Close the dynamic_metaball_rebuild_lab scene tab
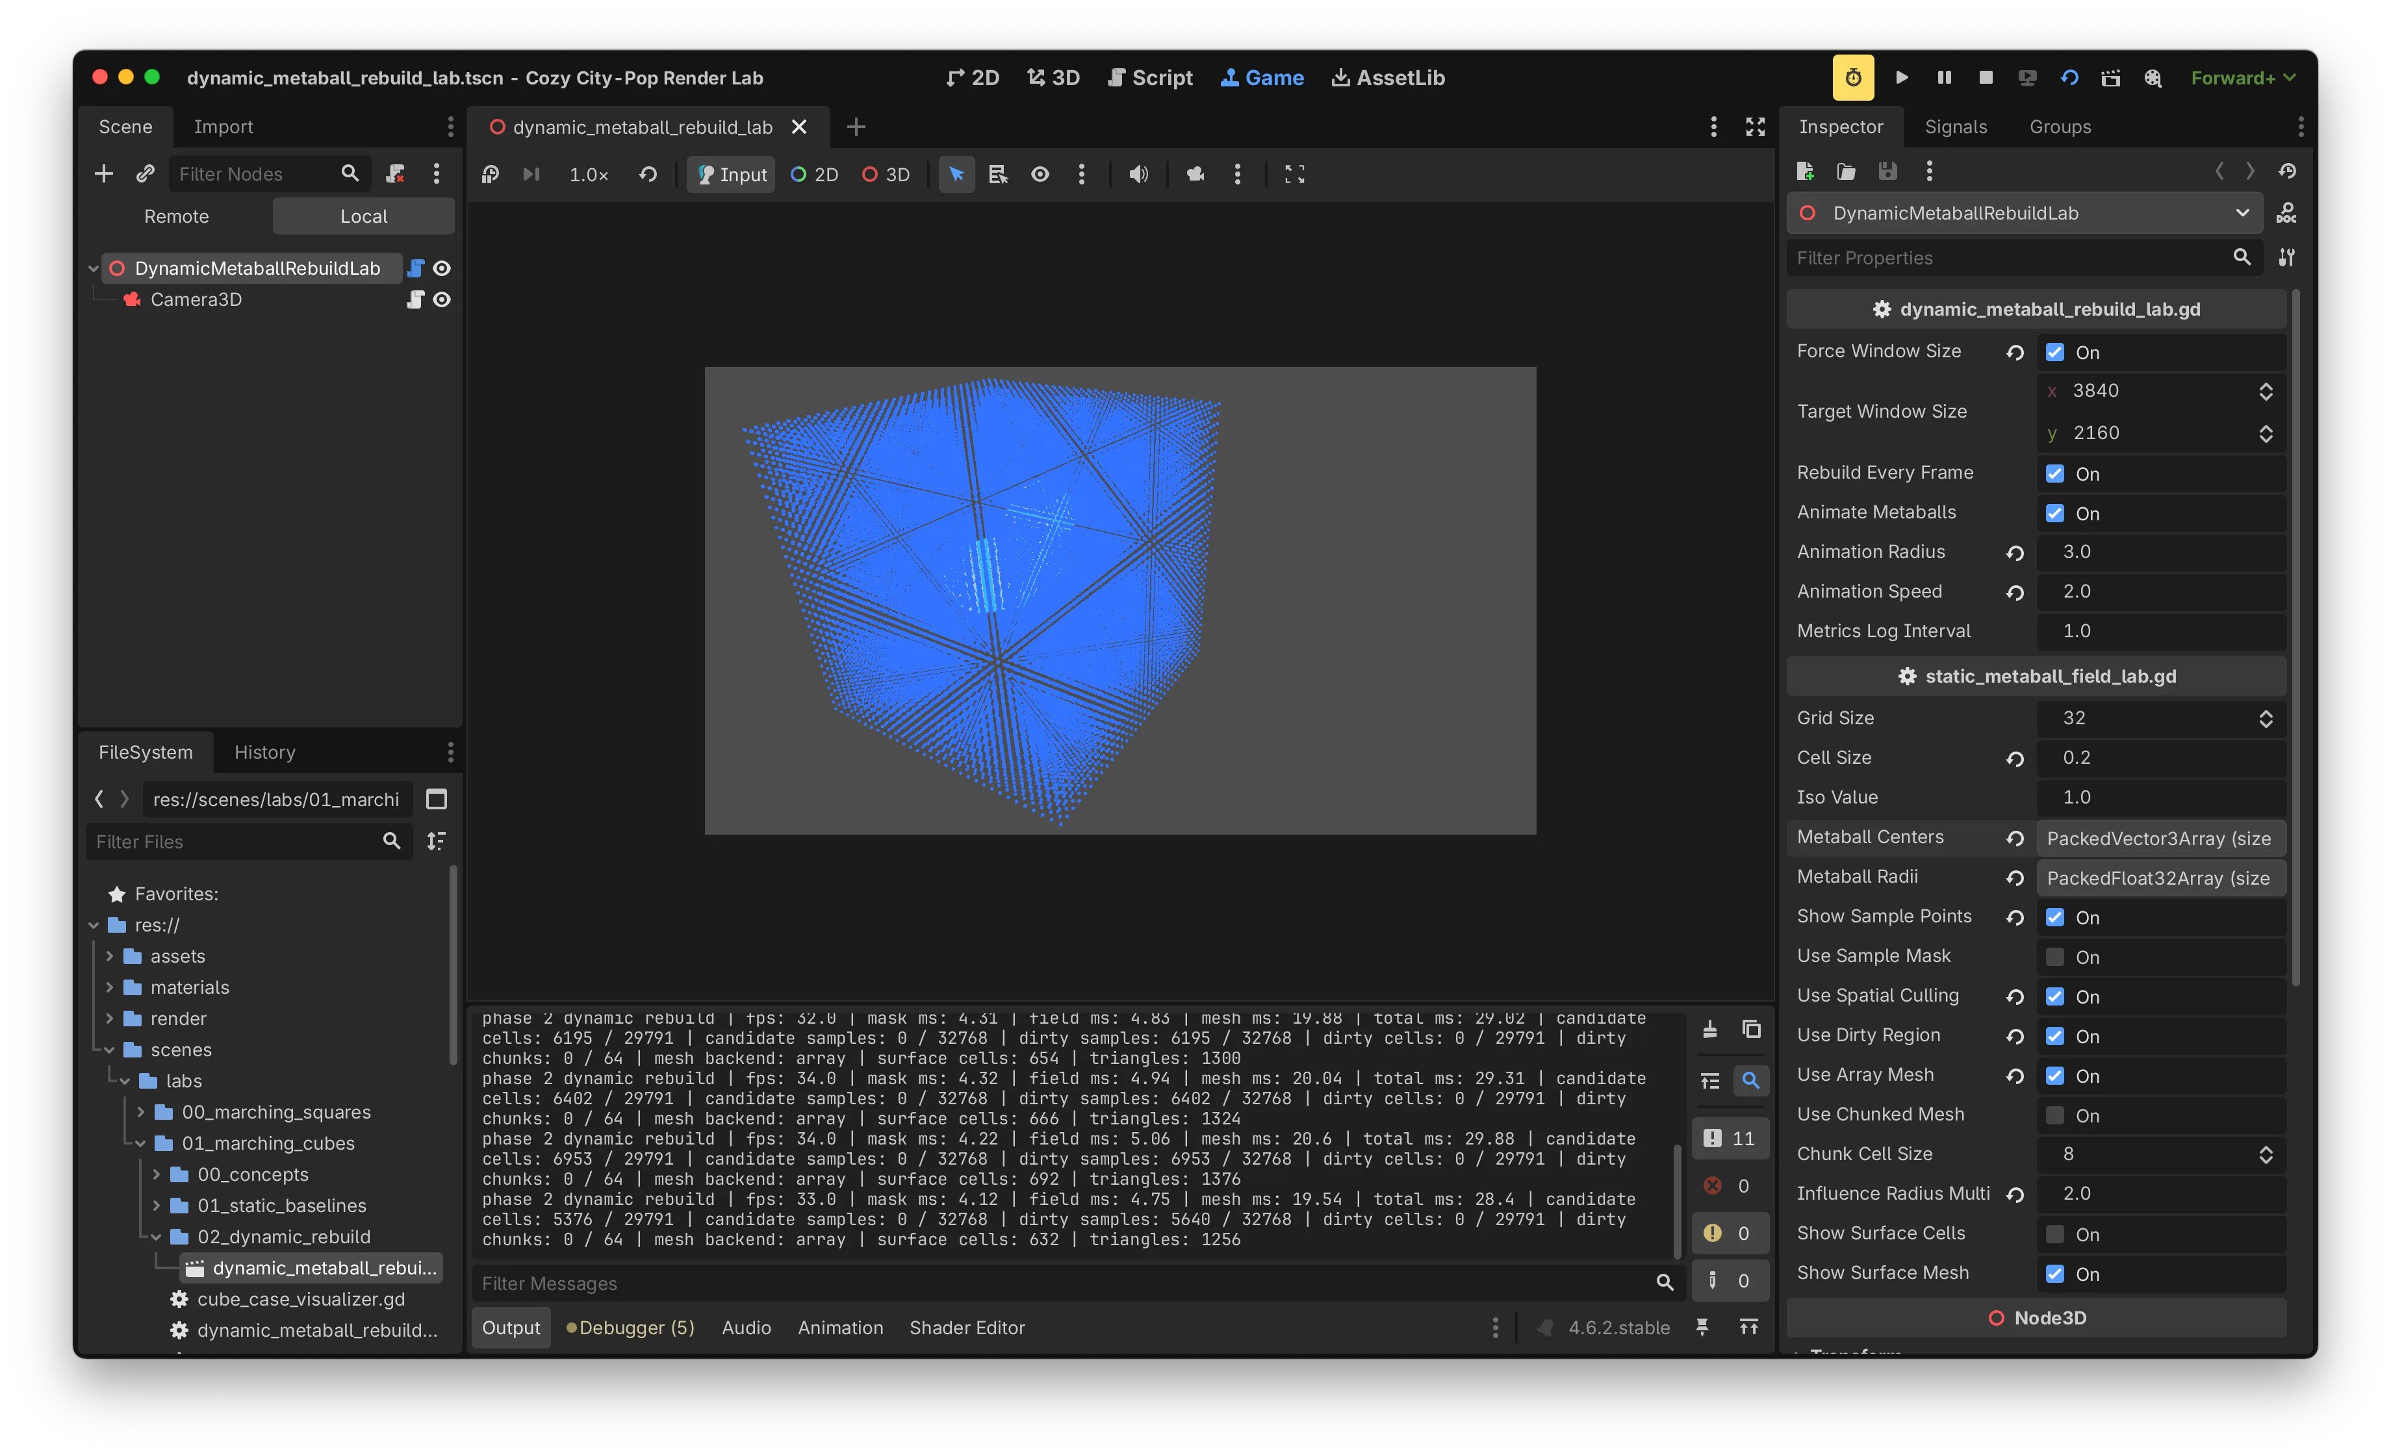Image resolution: width=2391 pixels, height=1455 pixels. (800, 127)
